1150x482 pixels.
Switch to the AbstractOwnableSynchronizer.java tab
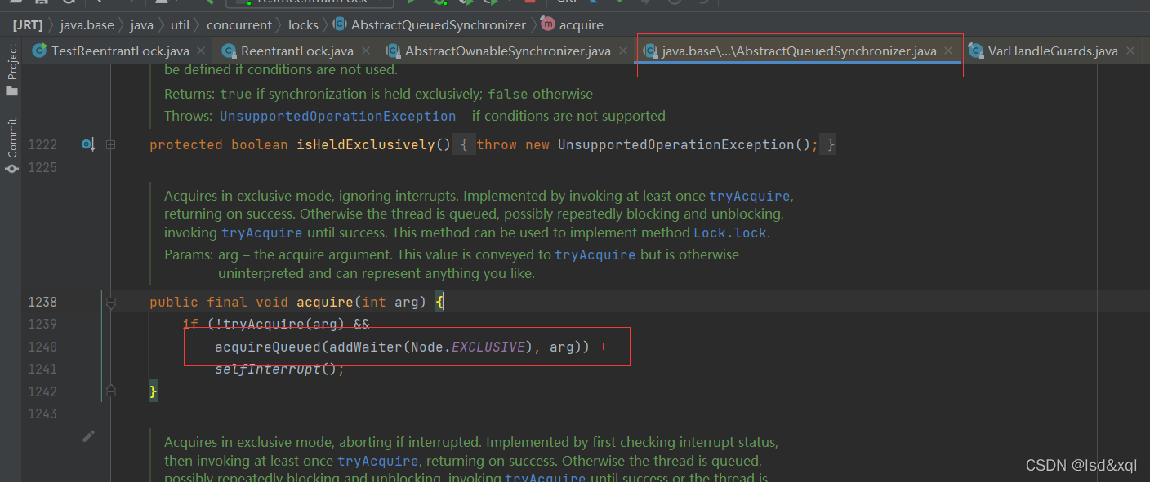point(508,51)
